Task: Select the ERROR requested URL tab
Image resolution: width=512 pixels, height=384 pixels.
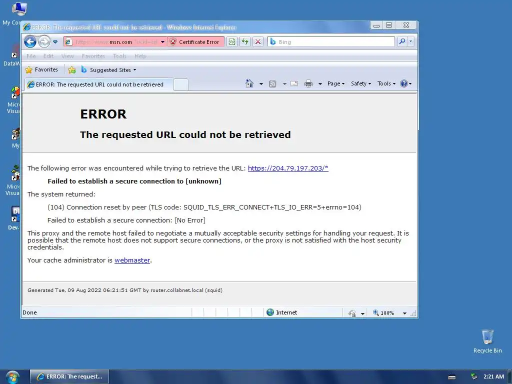Action: click(x=98, y=84)
